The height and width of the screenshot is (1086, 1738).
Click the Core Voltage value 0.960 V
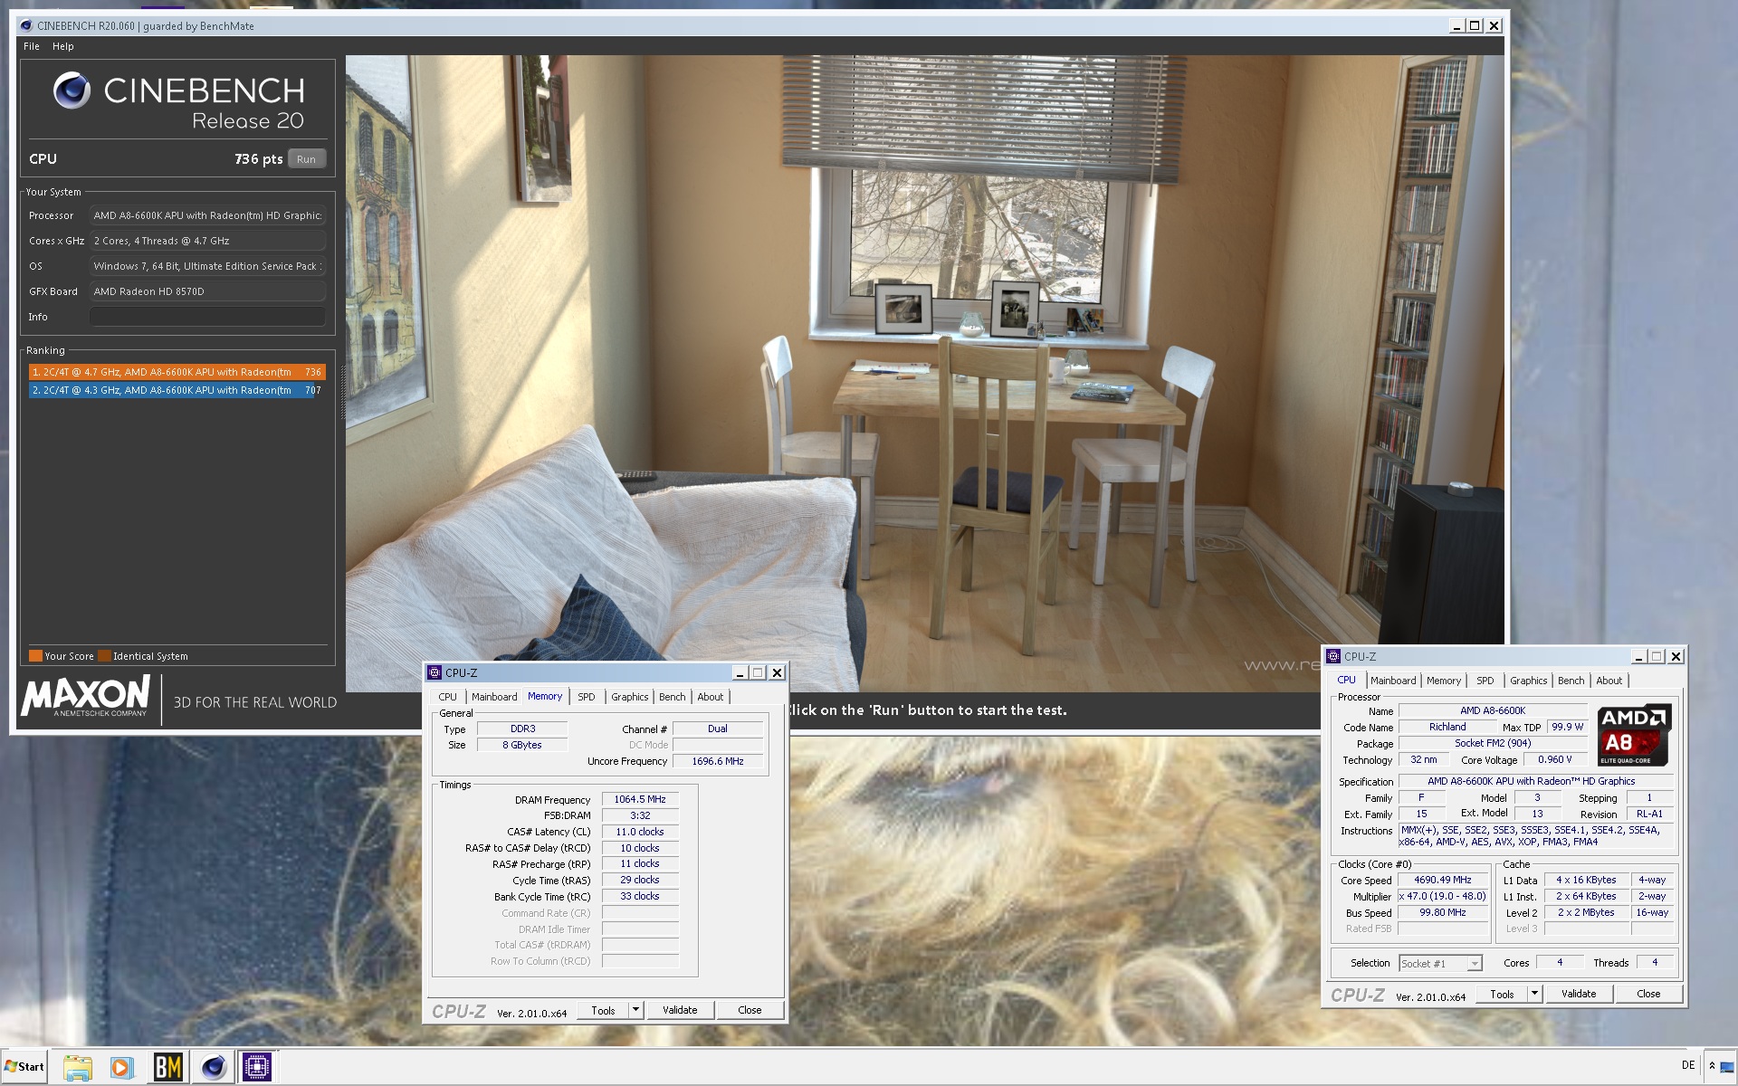1555,759
